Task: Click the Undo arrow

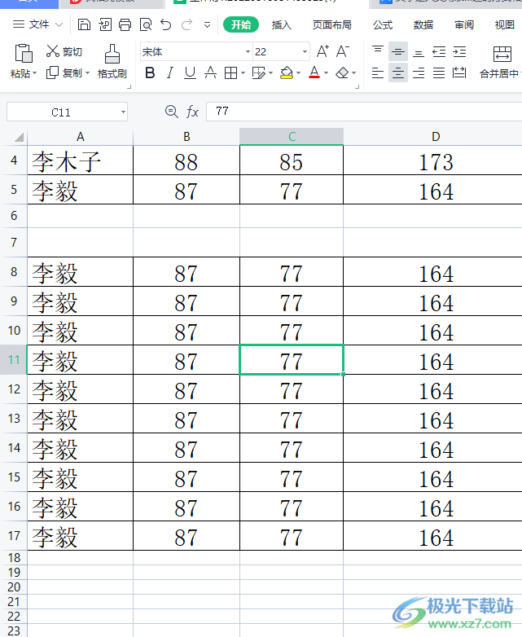Action: (x=166, y=24)
